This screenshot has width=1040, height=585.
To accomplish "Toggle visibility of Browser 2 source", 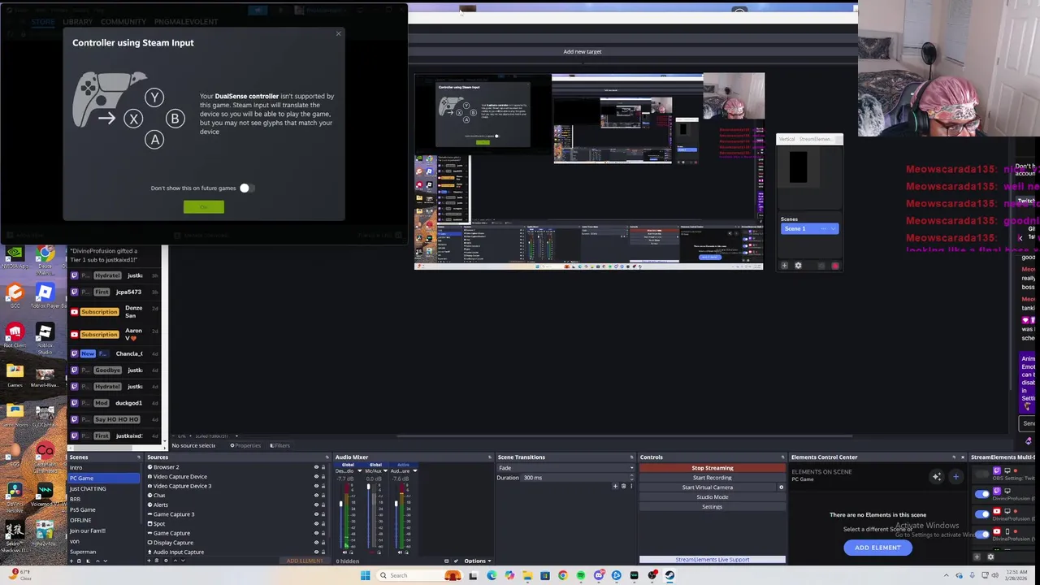I will click(316, 467).
